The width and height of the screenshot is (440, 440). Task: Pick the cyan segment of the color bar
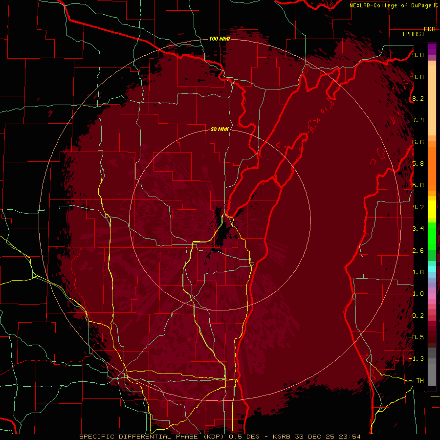click(432, 268)
